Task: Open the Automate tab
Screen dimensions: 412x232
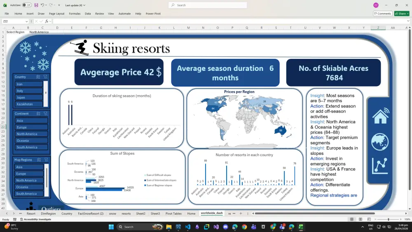Action: point(124,14)
